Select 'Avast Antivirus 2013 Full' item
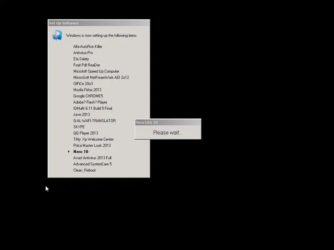This screenshot has width=334, height=250. click(x=92, y=158)
